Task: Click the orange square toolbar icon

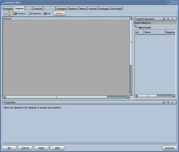Action: click(x=11, y=14)
